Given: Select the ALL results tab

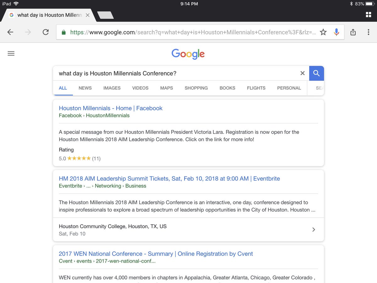Looking at the screenshot, I should (x=63, y=88).
